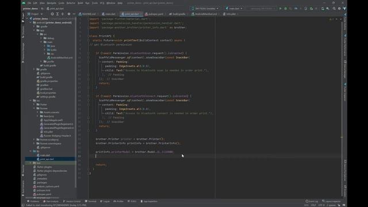Open the Event Log
Viewport: 368px width, 207px height.
(x=312, y=201)
